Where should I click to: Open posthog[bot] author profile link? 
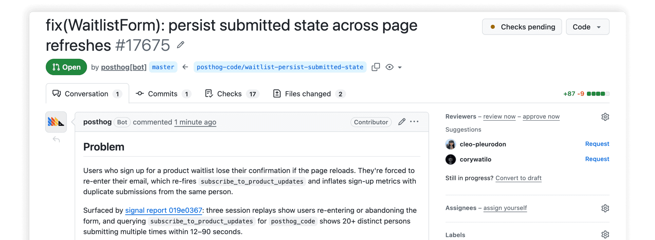[x=124, y=67]
